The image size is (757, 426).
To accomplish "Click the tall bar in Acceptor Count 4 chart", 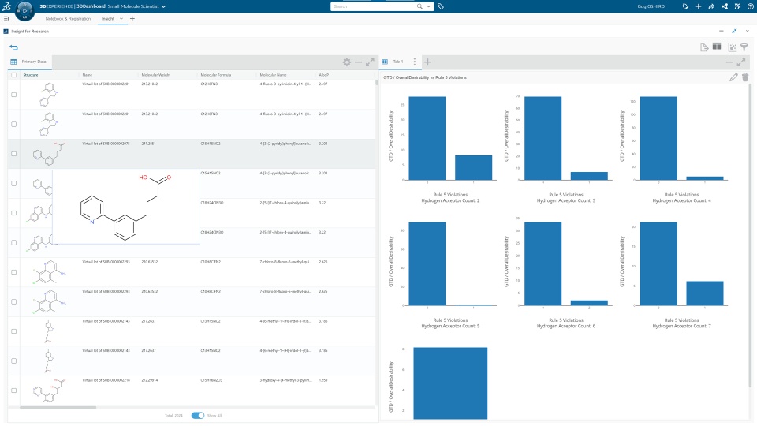I will tap(658, 138).
